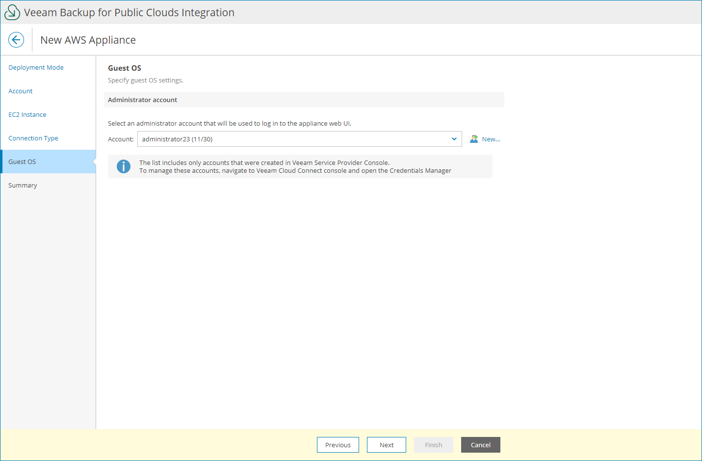Click the back arrow to exit wizard
702x461 pixels.
[16, 40]
